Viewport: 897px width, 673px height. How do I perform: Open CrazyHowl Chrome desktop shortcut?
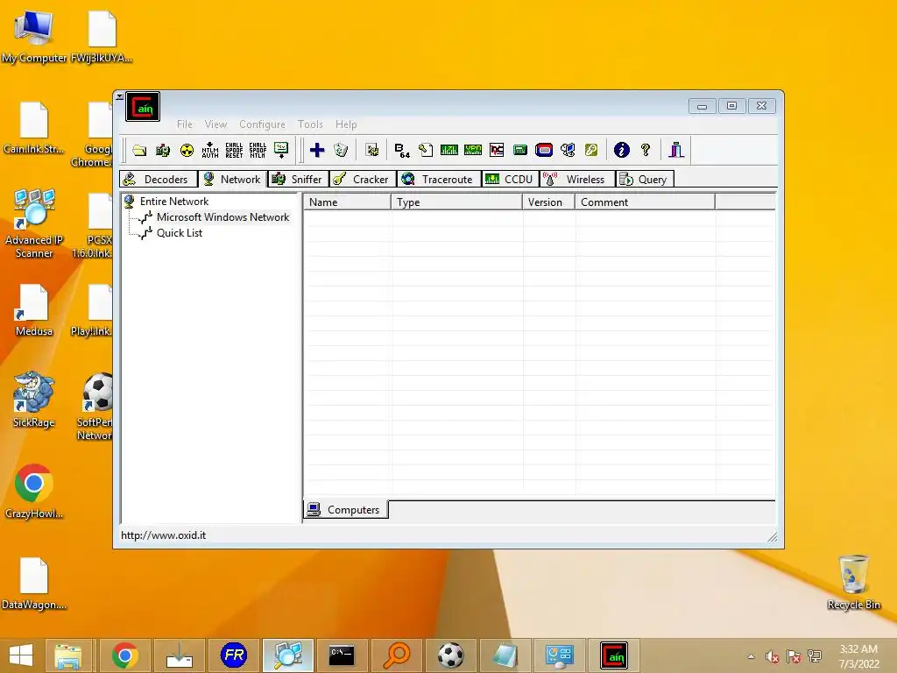tap(34, 491)
